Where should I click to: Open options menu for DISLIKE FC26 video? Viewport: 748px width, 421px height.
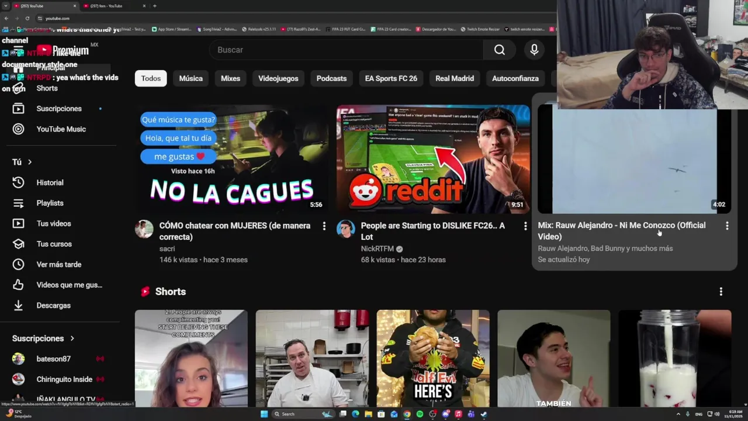(x=525, y=226)
